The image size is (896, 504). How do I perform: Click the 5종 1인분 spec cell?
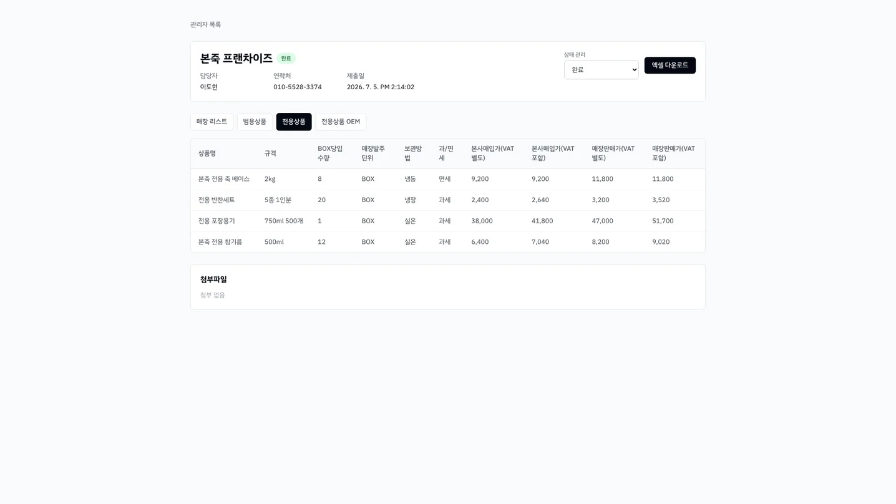pyautogui.click(x=278, y=200)
